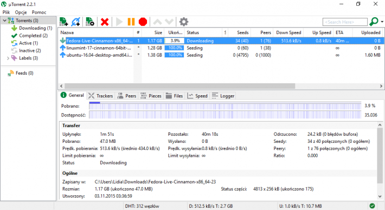
Task: Open the Opcje menu
Action: coord(21,12)
